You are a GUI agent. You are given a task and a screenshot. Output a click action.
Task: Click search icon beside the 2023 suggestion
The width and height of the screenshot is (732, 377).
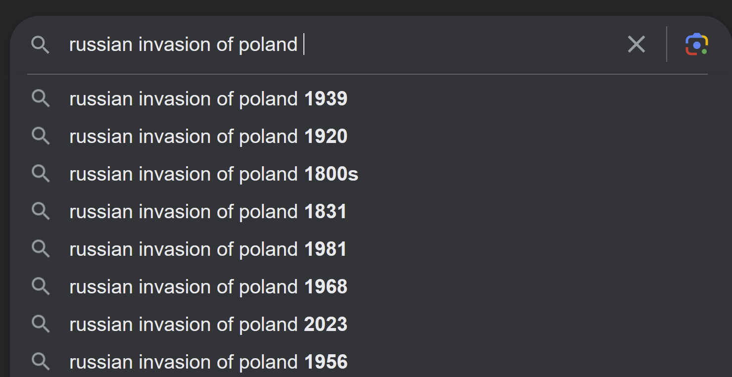pos(41,324)
